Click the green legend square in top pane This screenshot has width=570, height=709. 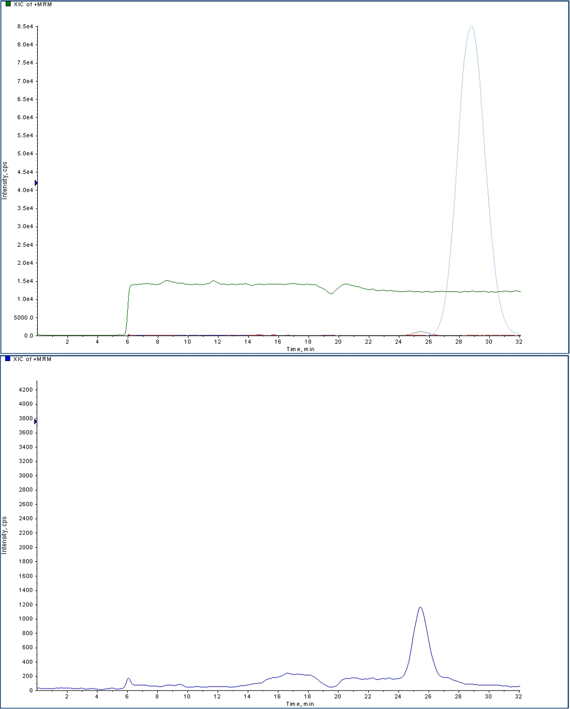click(8, 4)
